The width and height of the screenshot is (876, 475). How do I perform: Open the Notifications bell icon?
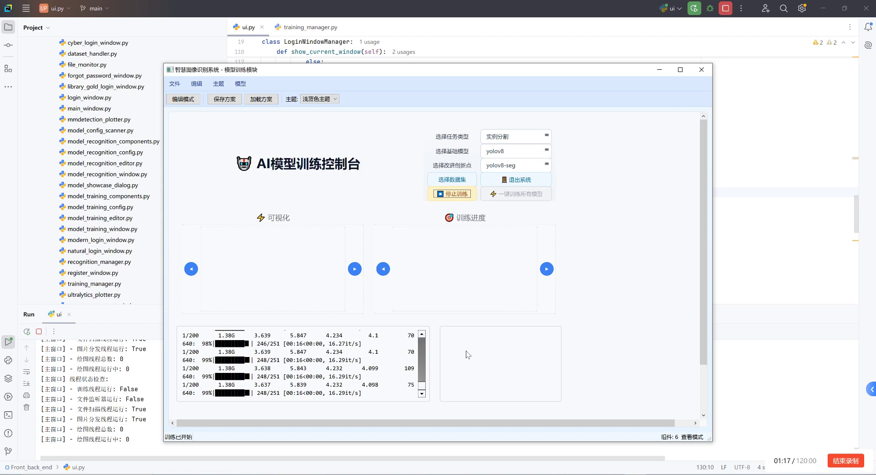(868, 27)
